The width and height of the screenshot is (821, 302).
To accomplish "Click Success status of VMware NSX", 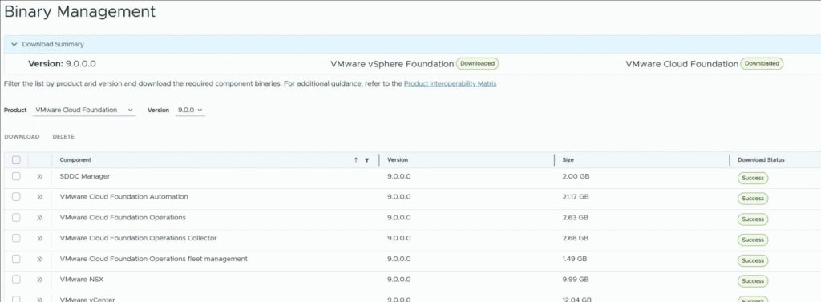I will click(753, 281).
